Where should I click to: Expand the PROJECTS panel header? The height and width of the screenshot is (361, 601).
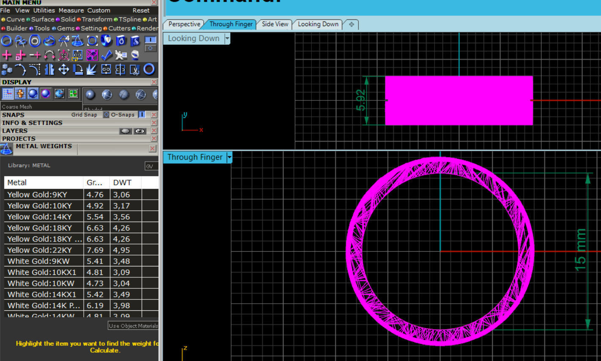[19, 138]
